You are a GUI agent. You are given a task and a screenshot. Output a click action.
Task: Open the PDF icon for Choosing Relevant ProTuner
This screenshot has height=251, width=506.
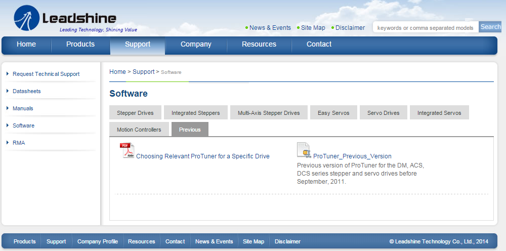coord(127,150)
